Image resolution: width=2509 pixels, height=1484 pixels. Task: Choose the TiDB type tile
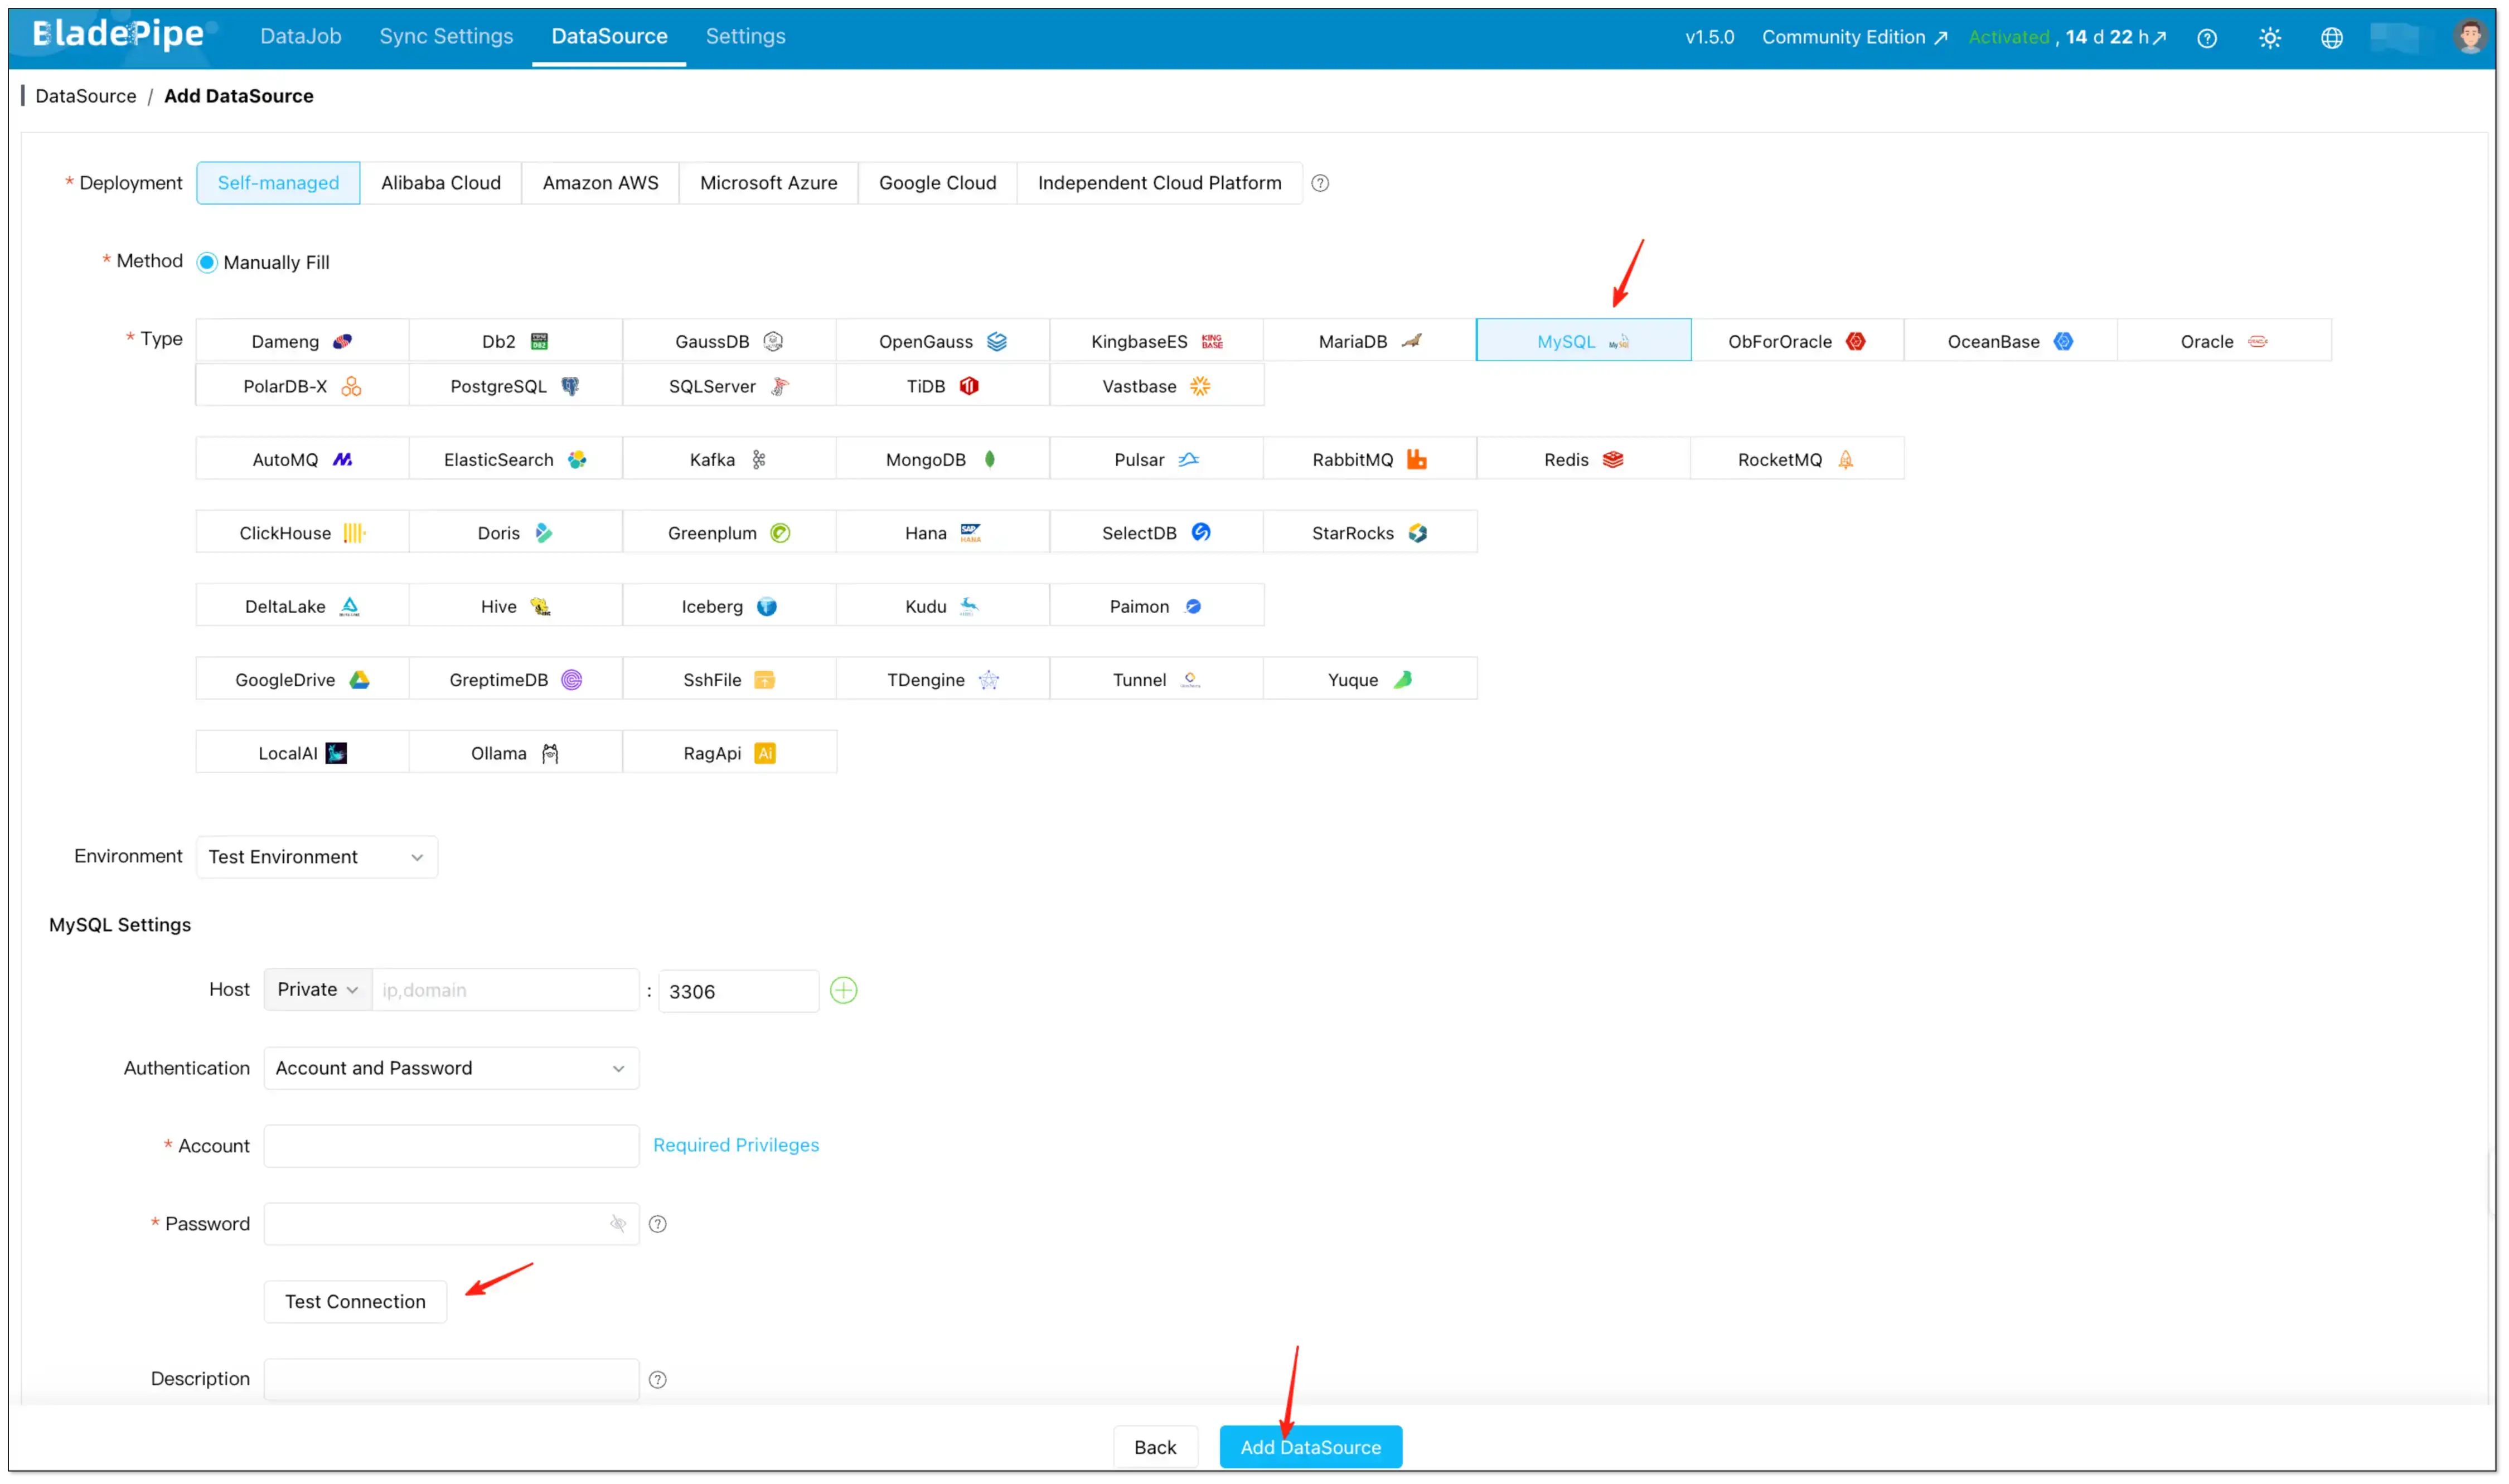(942, 386)
